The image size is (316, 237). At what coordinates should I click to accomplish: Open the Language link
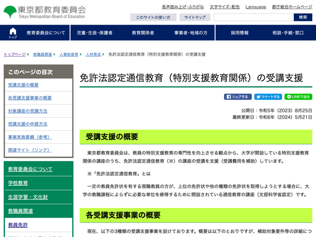click(x=256, y=7)
